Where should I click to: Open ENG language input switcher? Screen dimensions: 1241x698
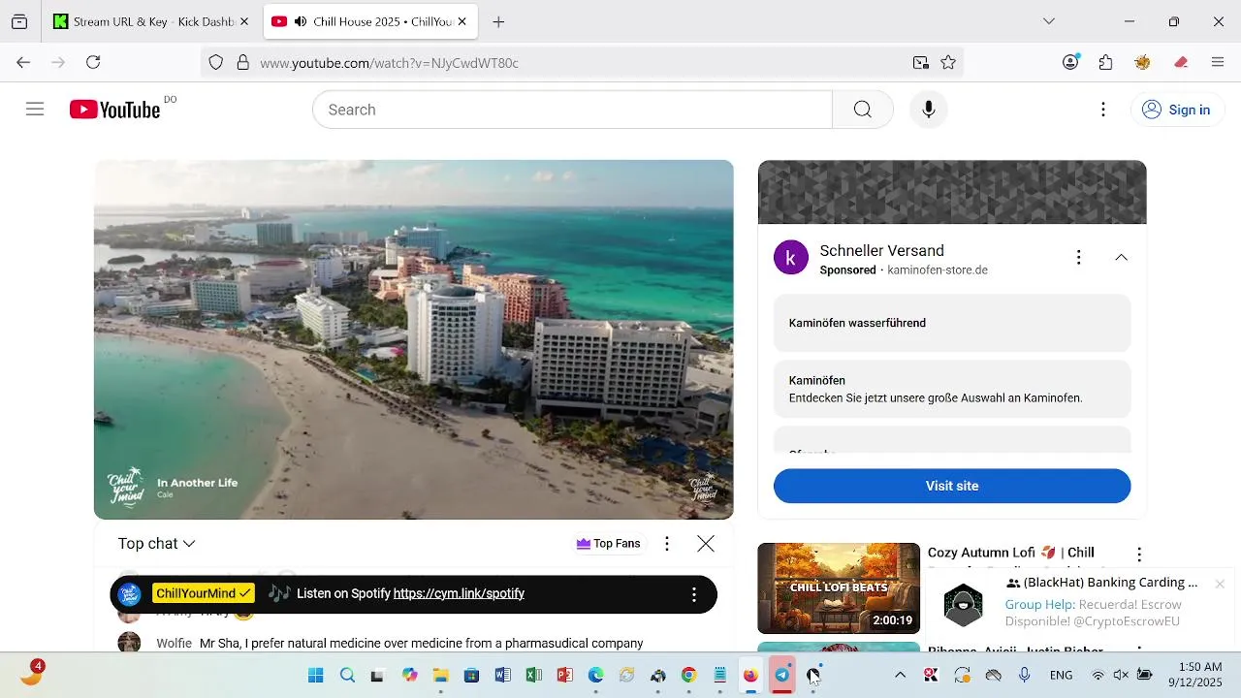(1061, 675)
